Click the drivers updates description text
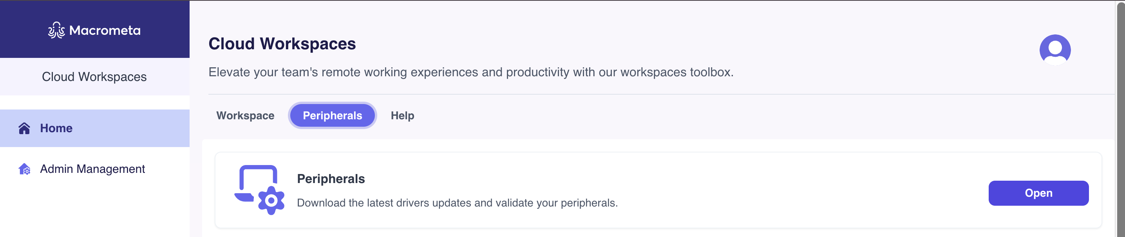This screenshot has height=237, width=1125. [x=457, y=203]
